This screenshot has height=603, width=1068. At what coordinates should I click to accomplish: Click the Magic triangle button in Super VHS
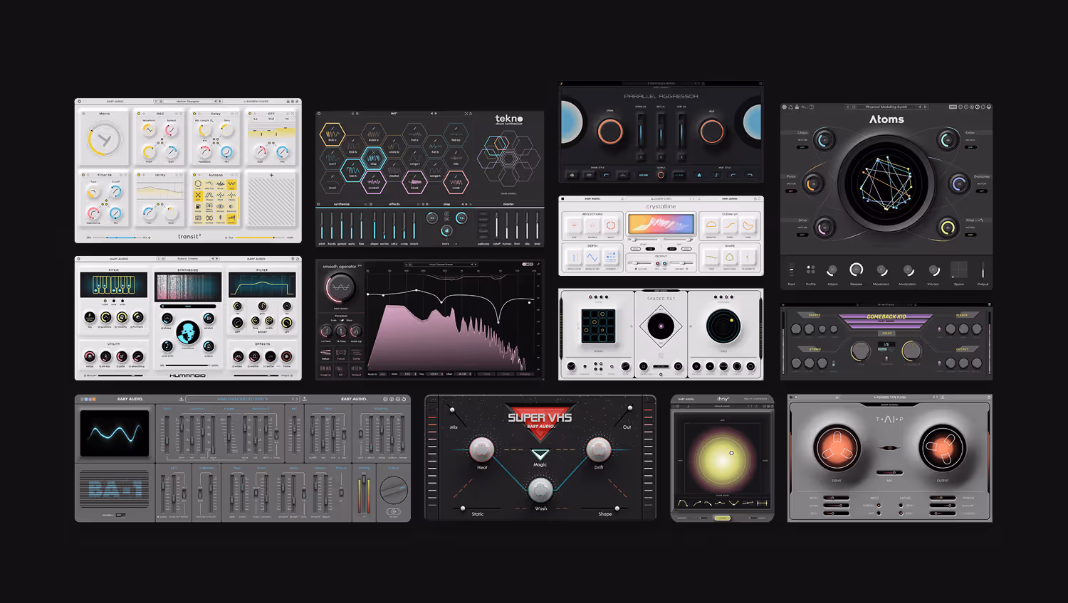pyautogui.click(x=540, y=454)
